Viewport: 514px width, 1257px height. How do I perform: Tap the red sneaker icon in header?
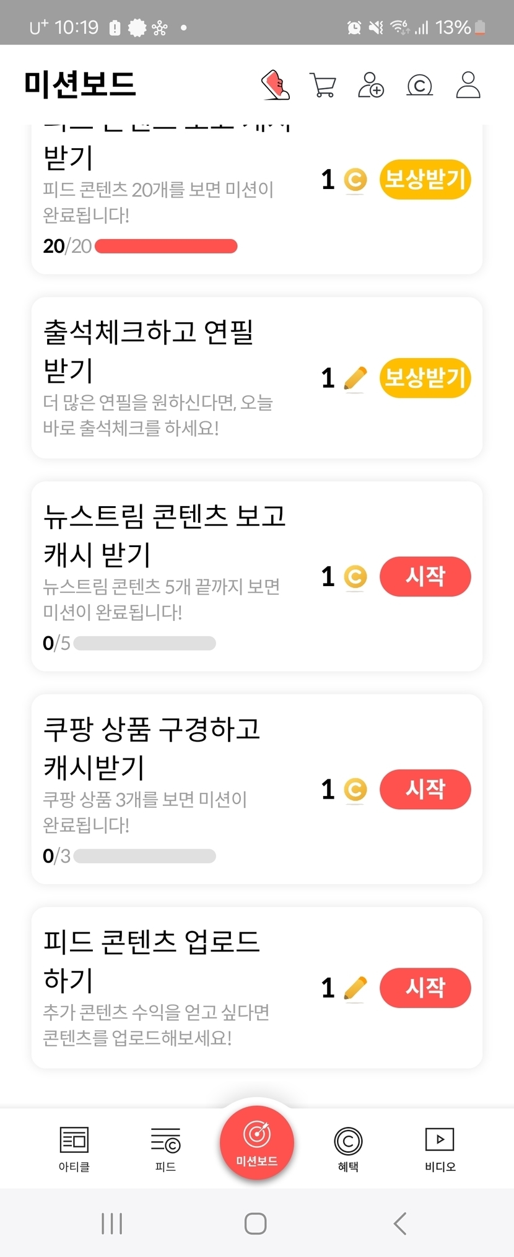276,85
